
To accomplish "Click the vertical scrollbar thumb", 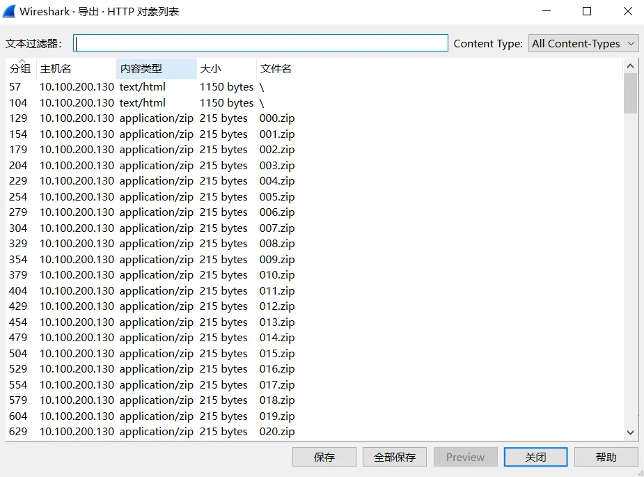I will 631,93.
